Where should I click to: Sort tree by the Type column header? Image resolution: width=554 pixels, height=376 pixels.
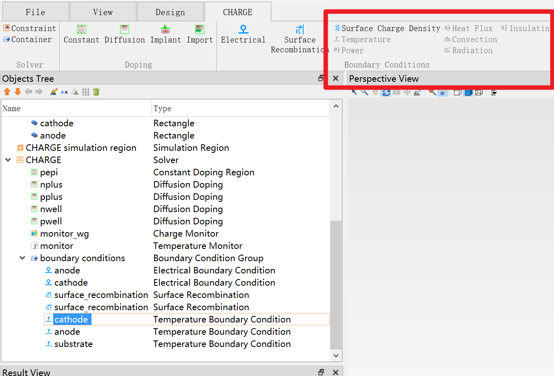point(241,108)
